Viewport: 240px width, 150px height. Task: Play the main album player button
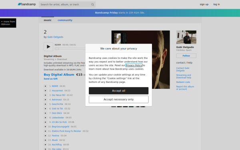pyautogui.click(x=48, y=47)
